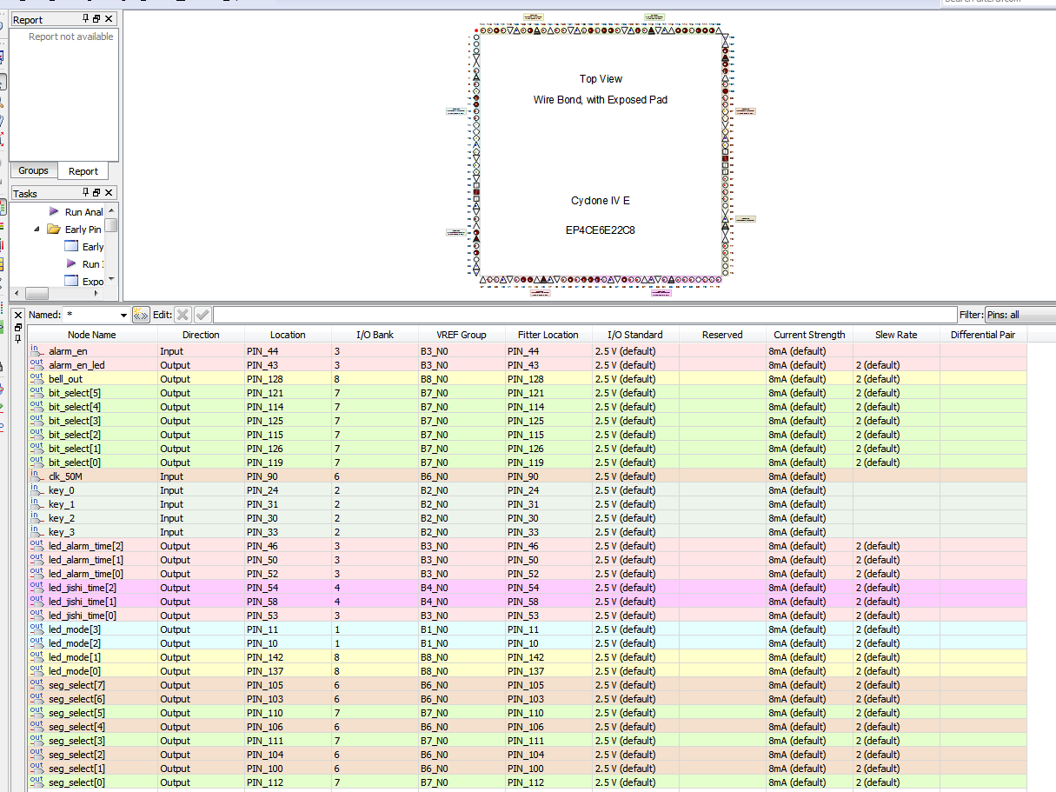Collapse the Early Pin folder in Tasks
Viewport: 1056px width, 792px height.
coord(37,230)
